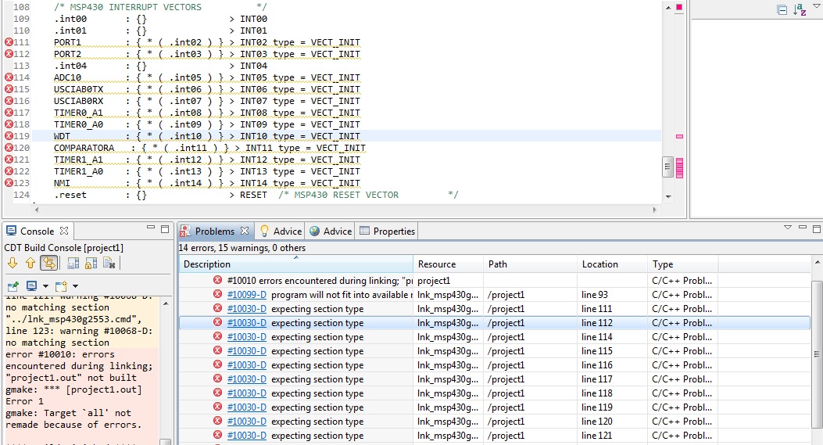Sort Problems by Location column header
The width and height of the screenshot is (823, 445).
pyautogui.click(x=613, y=264)
